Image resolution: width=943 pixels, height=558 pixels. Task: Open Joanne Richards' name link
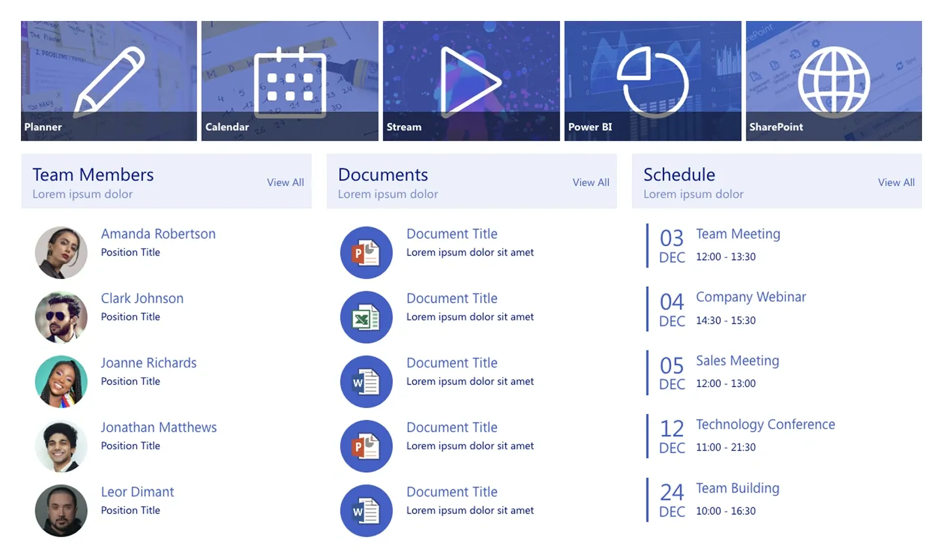[149, 363]
